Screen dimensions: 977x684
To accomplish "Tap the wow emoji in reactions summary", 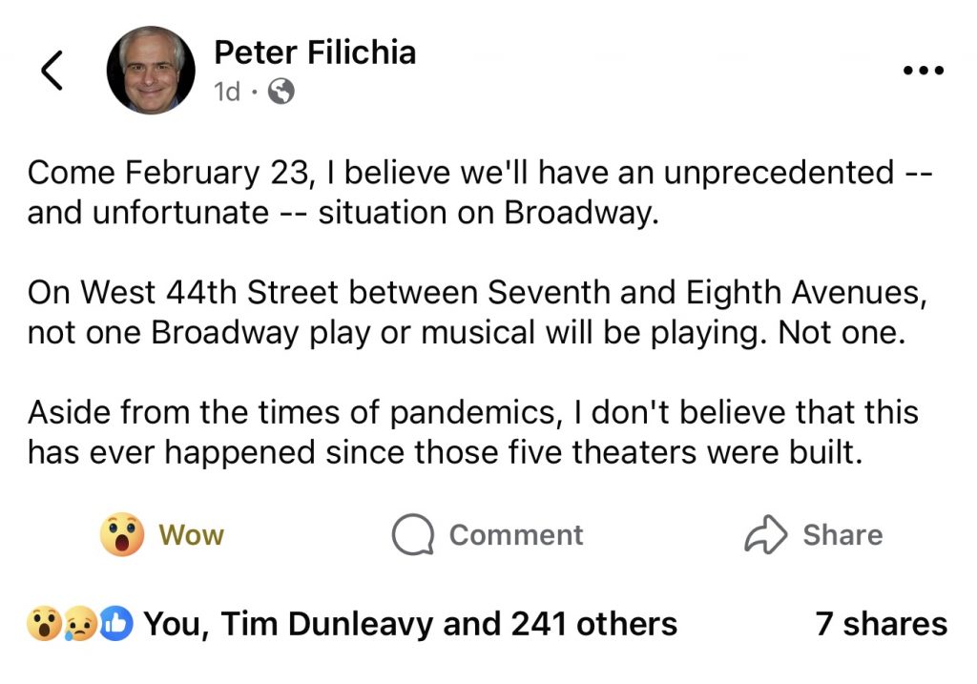I will (x=44, y=625).
